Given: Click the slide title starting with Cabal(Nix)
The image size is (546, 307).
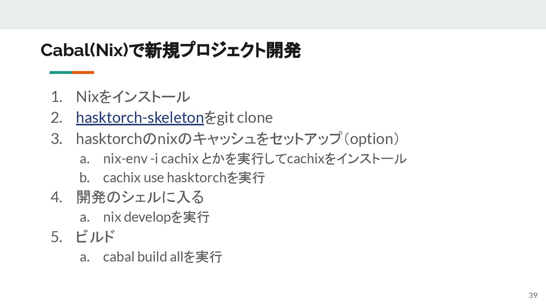Looking at the screenshot, I should tap(171, 51).
